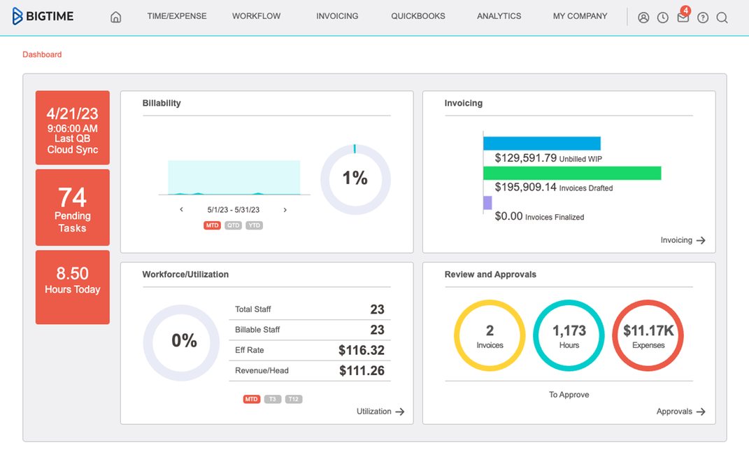
Task: Click the Review and Approvals heading
Action: pos(490,274)
